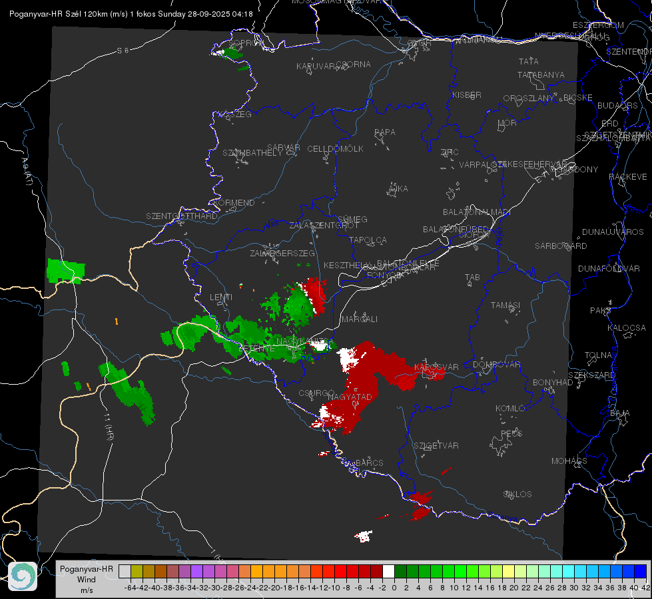
Task: Click the LENTI town label
Action: click(x=221, y=298)
